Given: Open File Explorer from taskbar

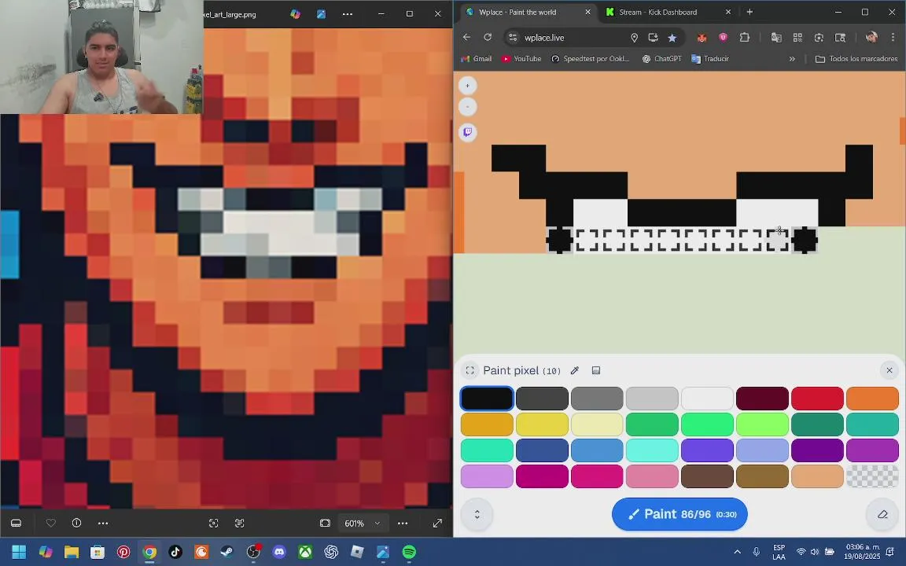Looking at the screenshot, I should click(71, 552).
